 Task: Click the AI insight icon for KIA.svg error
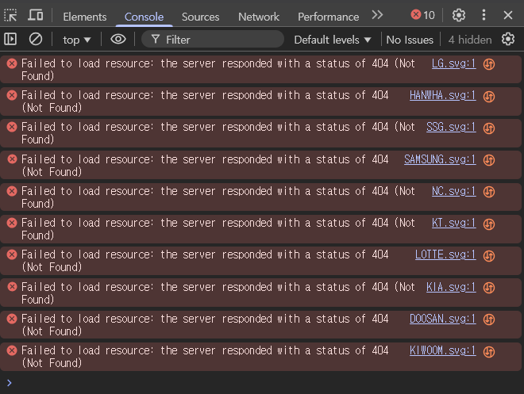point(489,288)
